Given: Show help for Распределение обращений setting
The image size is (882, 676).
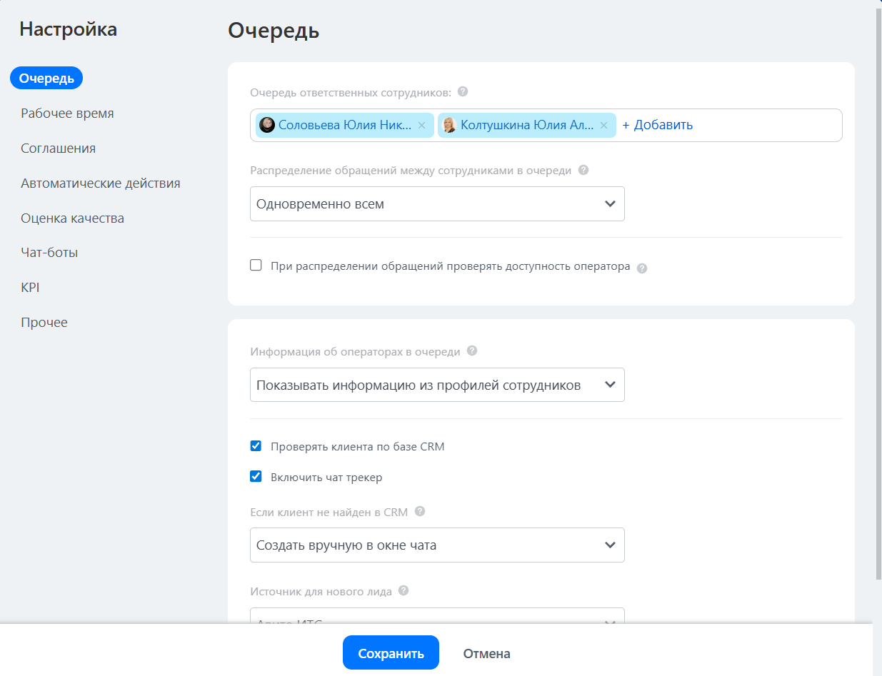Looking at the screenshot, I should click(x=583, y=170).
